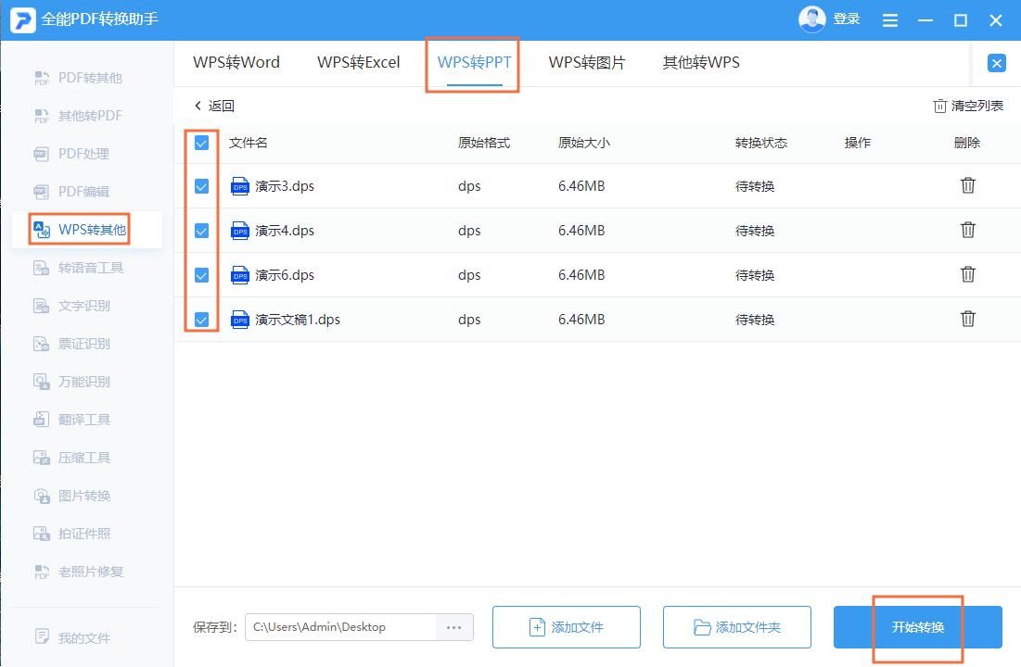Click the 添加文件 button
Viewport: 1021px width, 667px height.
coord(567,627)
